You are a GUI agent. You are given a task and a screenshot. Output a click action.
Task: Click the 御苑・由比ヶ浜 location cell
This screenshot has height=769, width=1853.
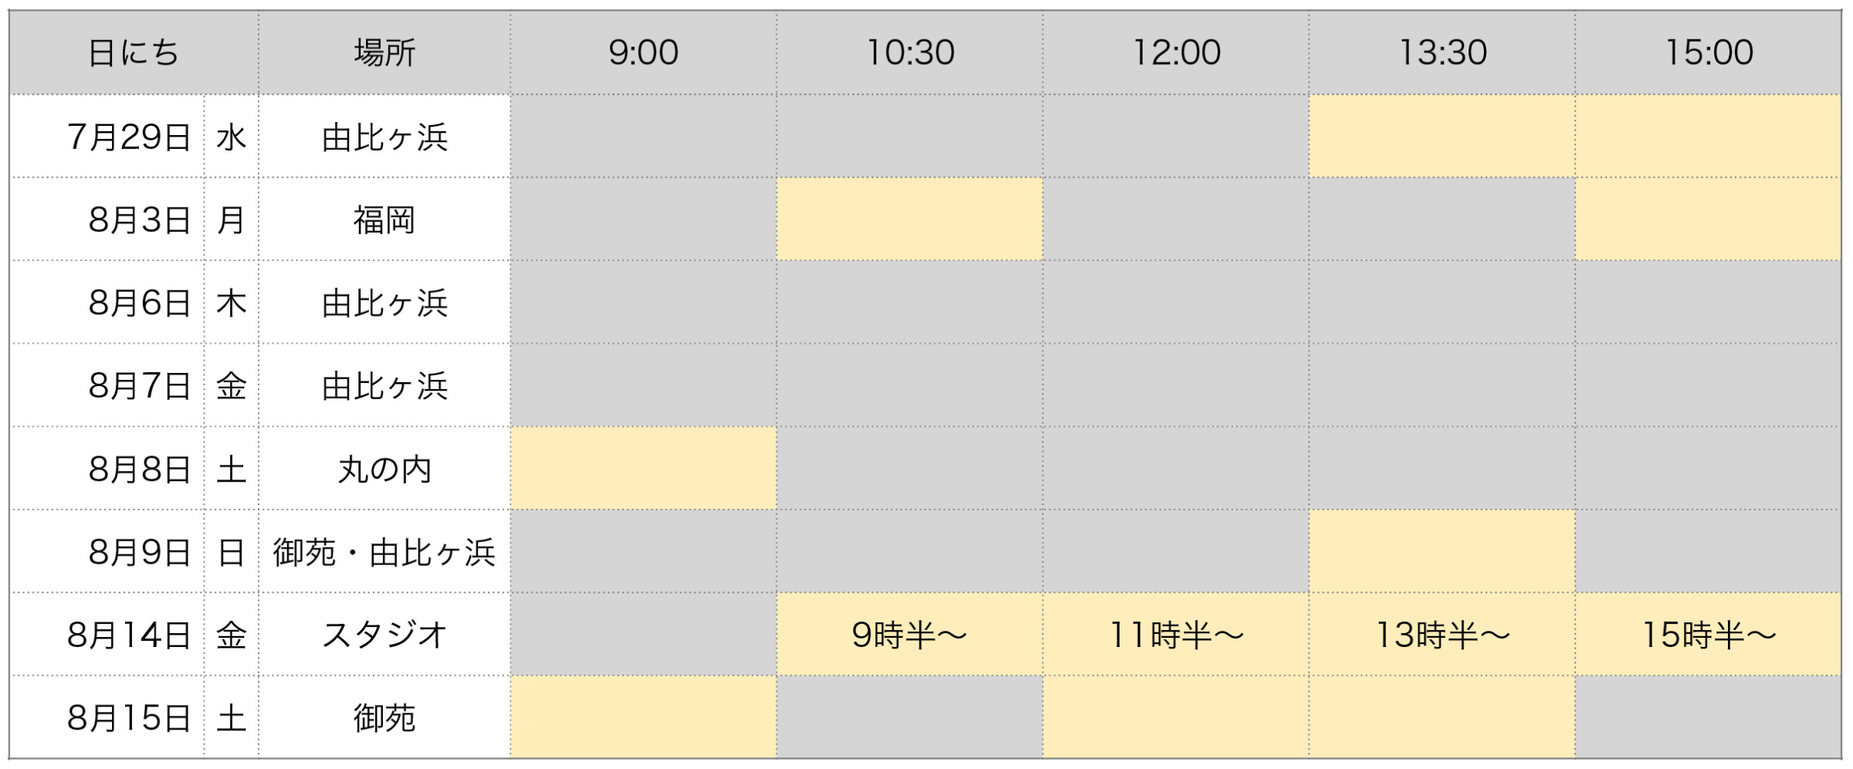tap(384, 551)
